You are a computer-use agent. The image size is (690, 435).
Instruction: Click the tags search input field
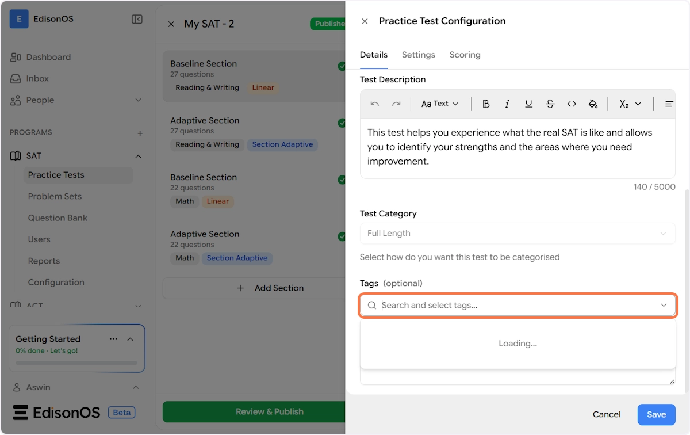pos(517,306)
